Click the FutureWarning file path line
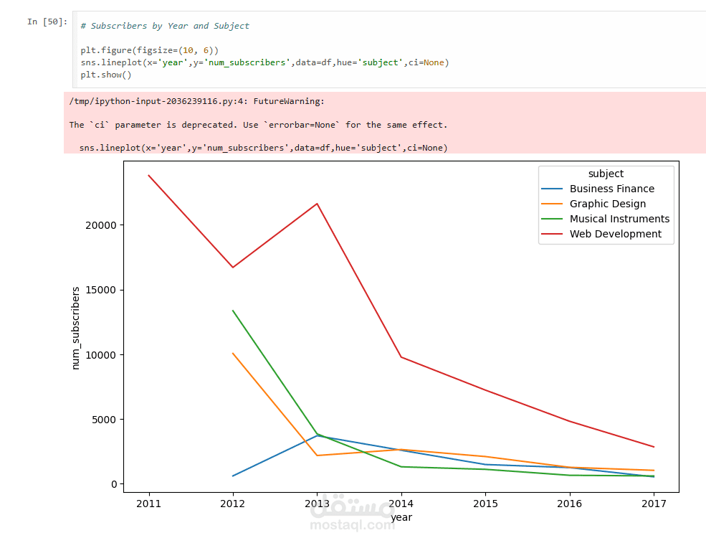 [197, 101]
